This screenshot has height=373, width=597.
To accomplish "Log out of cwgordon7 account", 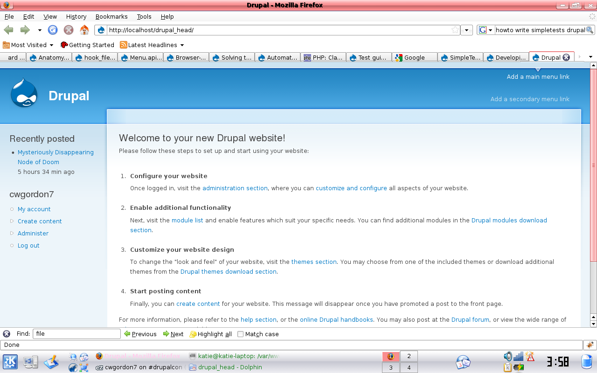I will [x=28, y=245].
